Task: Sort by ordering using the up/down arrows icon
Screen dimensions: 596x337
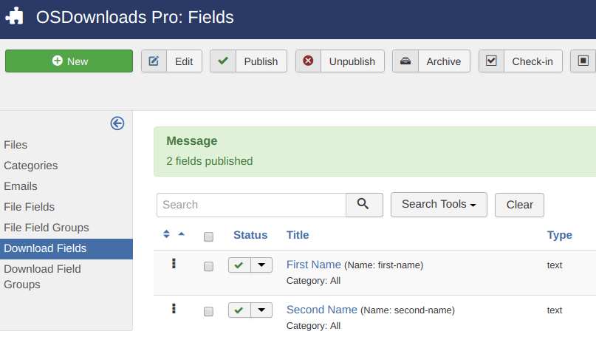Action: click(166, 234)
